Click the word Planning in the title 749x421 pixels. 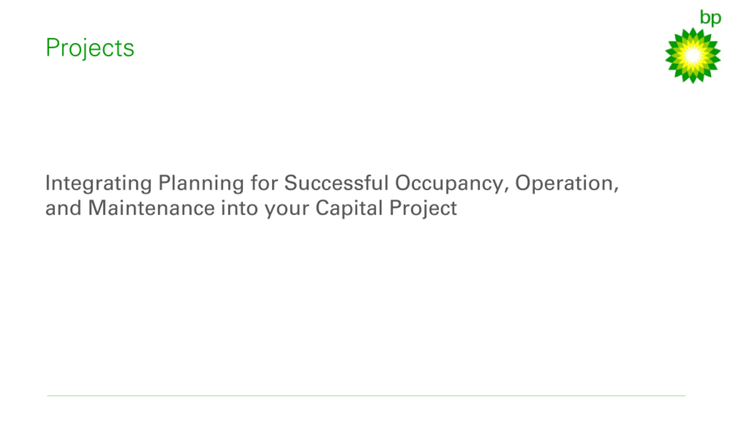tap(201, 184)
